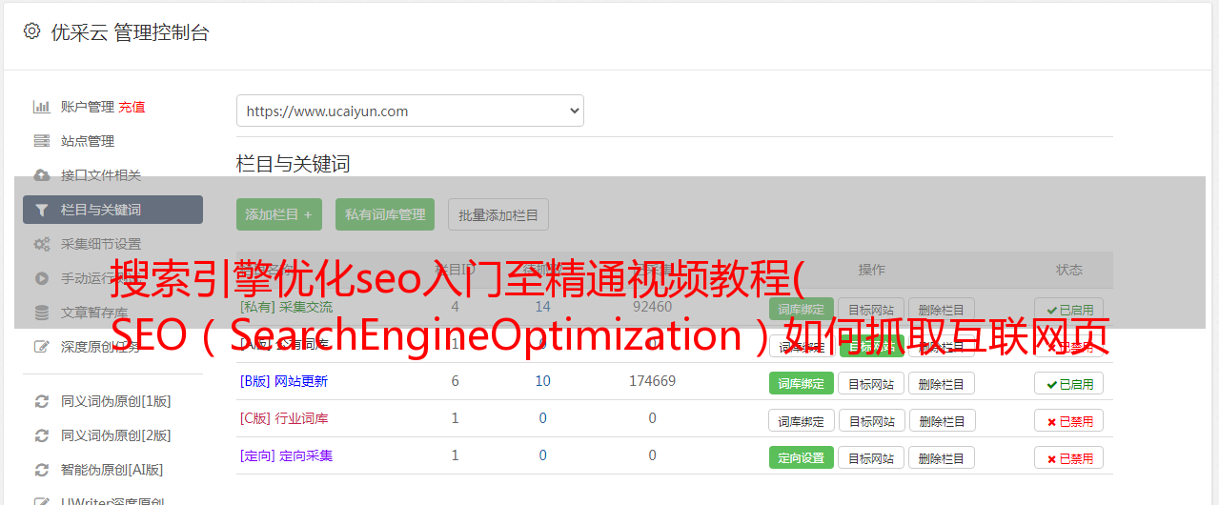
Task: Click 删除栏目 in the 网站更新 row
Action: coord(942,383)
